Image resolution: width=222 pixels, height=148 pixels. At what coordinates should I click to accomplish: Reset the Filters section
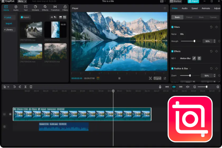tap(211, 27)
